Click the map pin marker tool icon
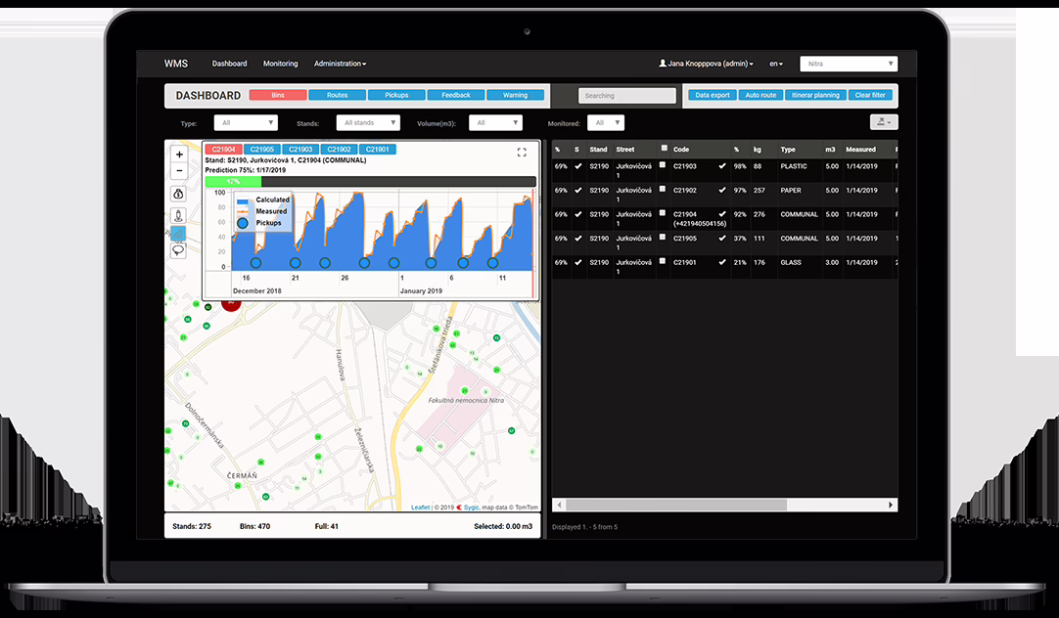The height and width of the screenshot is (618, 1059). pyautogui.click(x=179, y=214)
